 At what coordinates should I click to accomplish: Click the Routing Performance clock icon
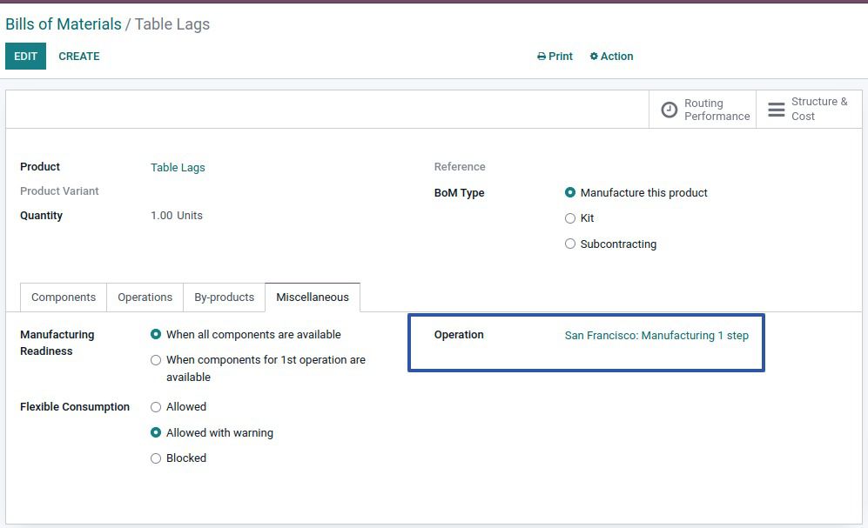pyautogui.click(x=669, y=110)
